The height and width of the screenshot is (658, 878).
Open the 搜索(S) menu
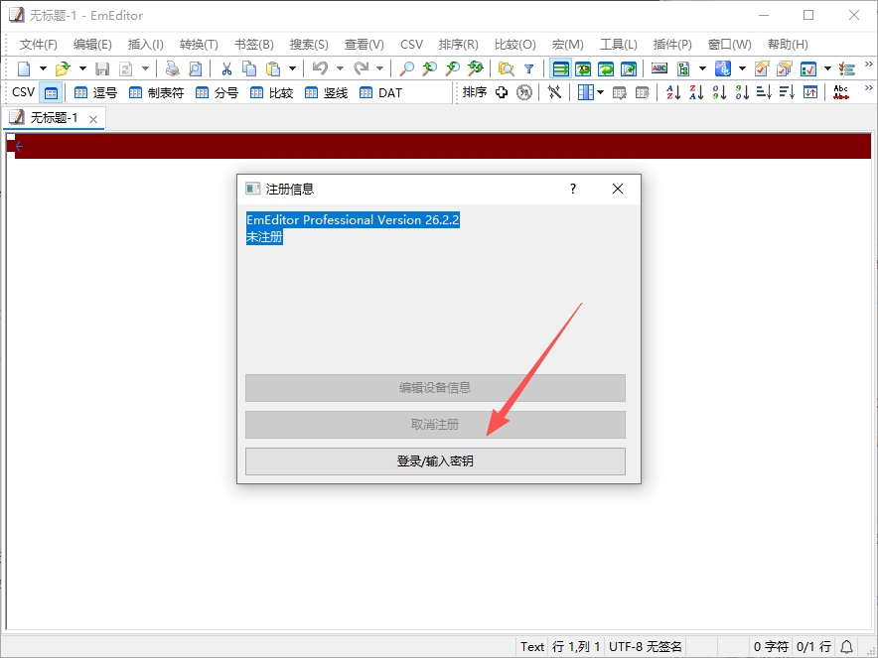(x=309, y=45)
